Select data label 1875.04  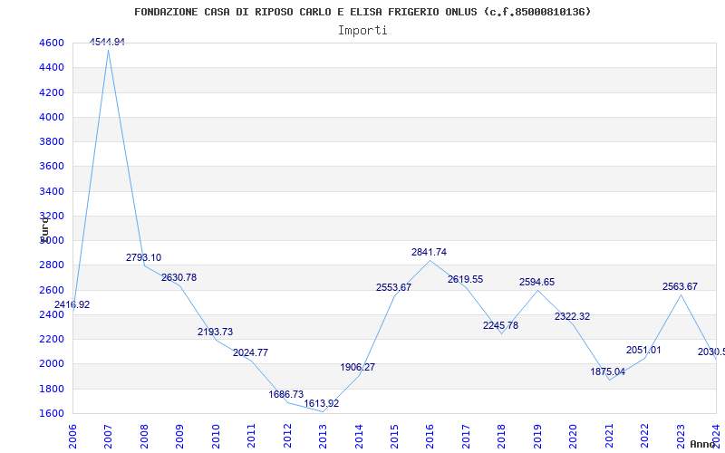(608, 372)
